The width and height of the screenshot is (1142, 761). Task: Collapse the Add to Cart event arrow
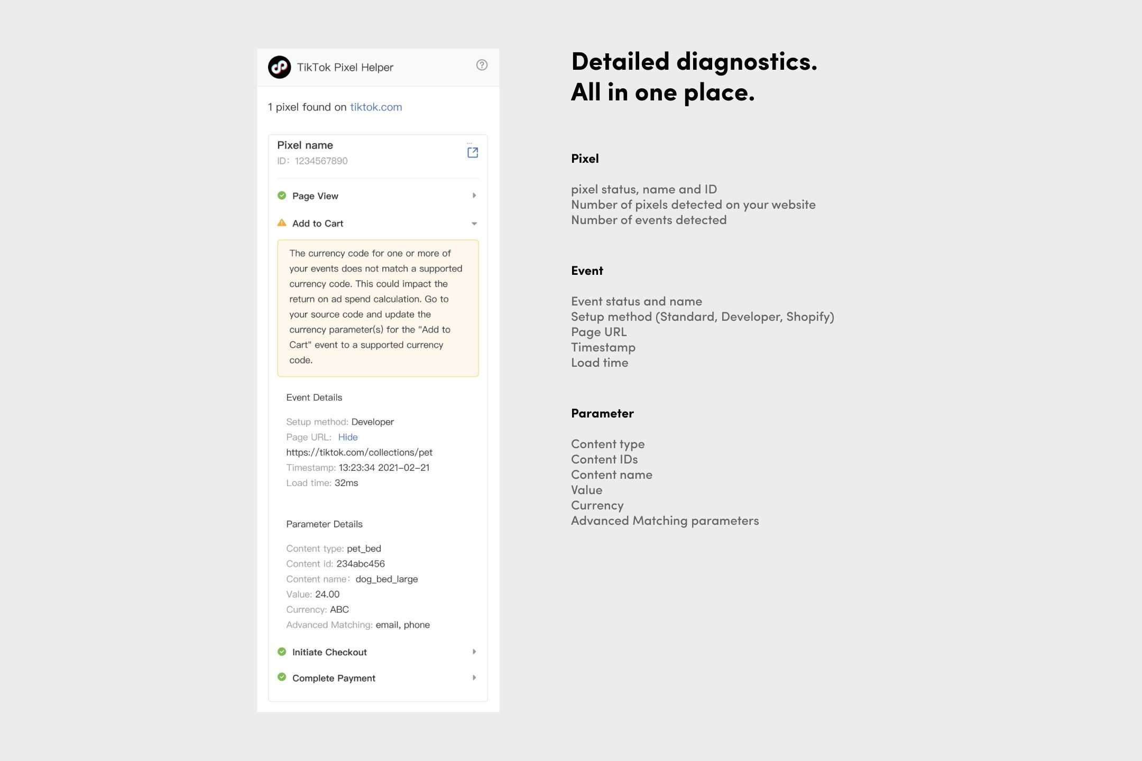point(474,224)
